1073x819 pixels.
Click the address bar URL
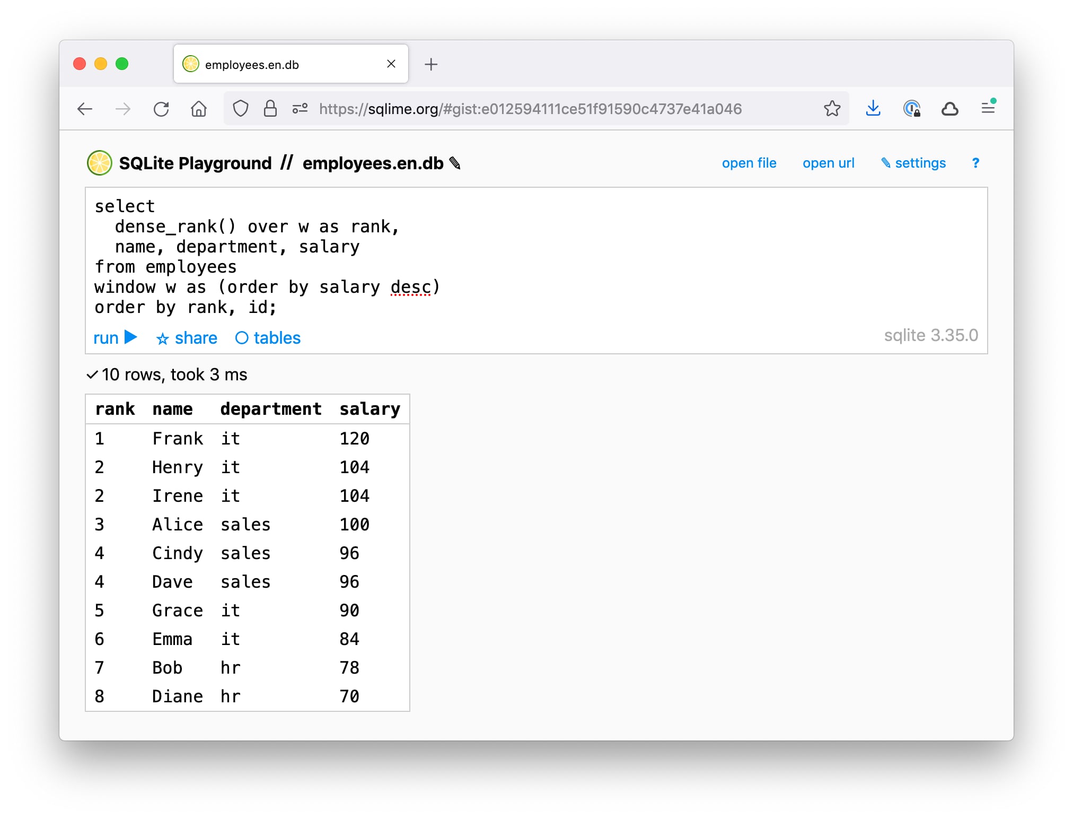coord(530,109)
